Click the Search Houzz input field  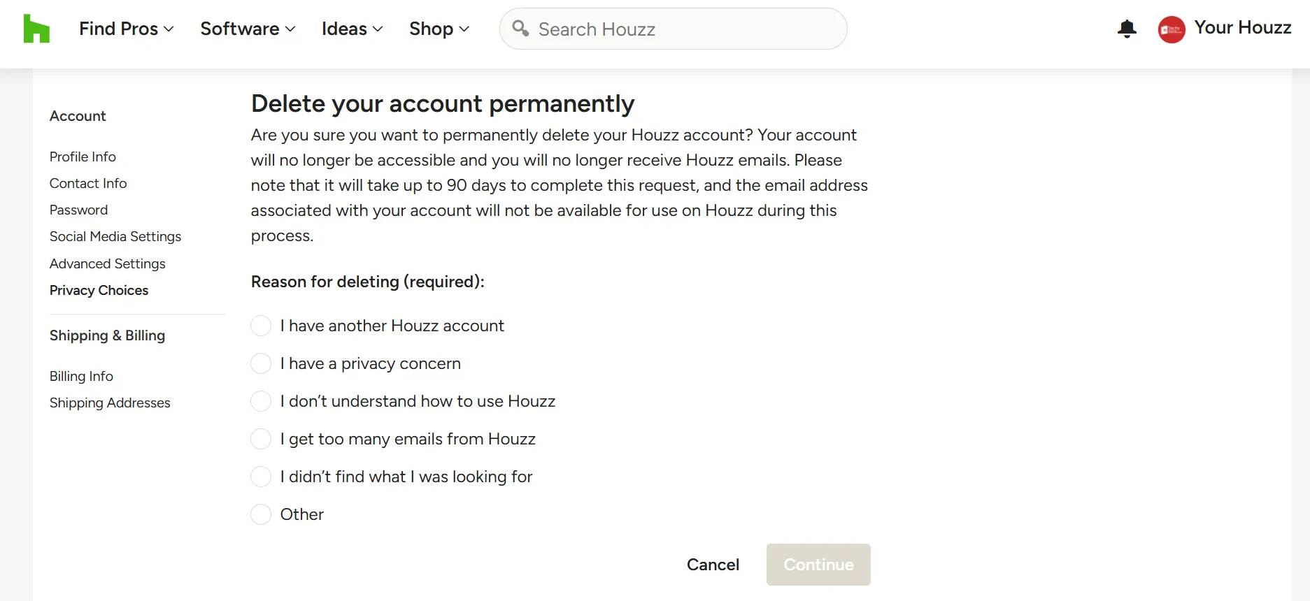click(x=671, y=29)
